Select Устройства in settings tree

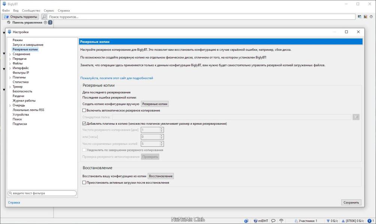(x=21, y=115)
